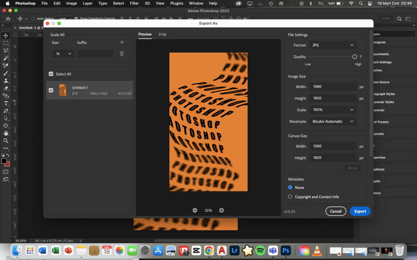Click the Cancel button
Viewport: 417px width, 260px height.
pyautogui.click(x=336, y=211)
